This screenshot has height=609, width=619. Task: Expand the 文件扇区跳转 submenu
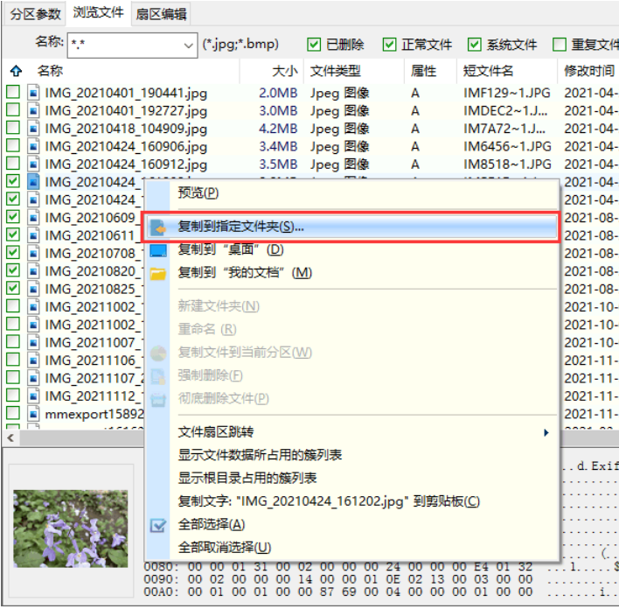546,433
